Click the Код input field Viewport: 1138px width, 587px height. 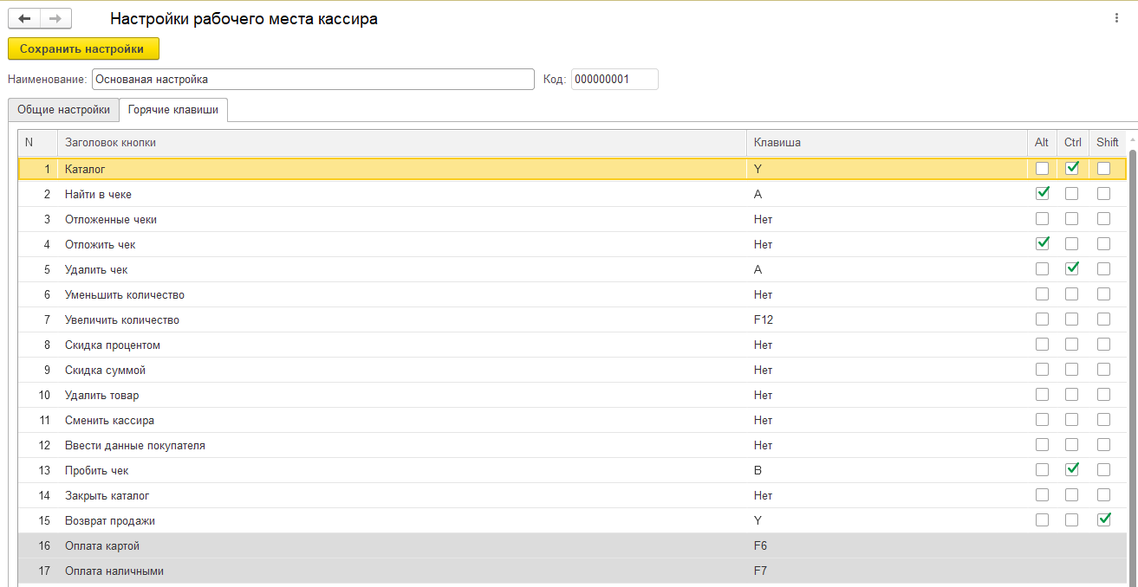click(x=615, y=80)
